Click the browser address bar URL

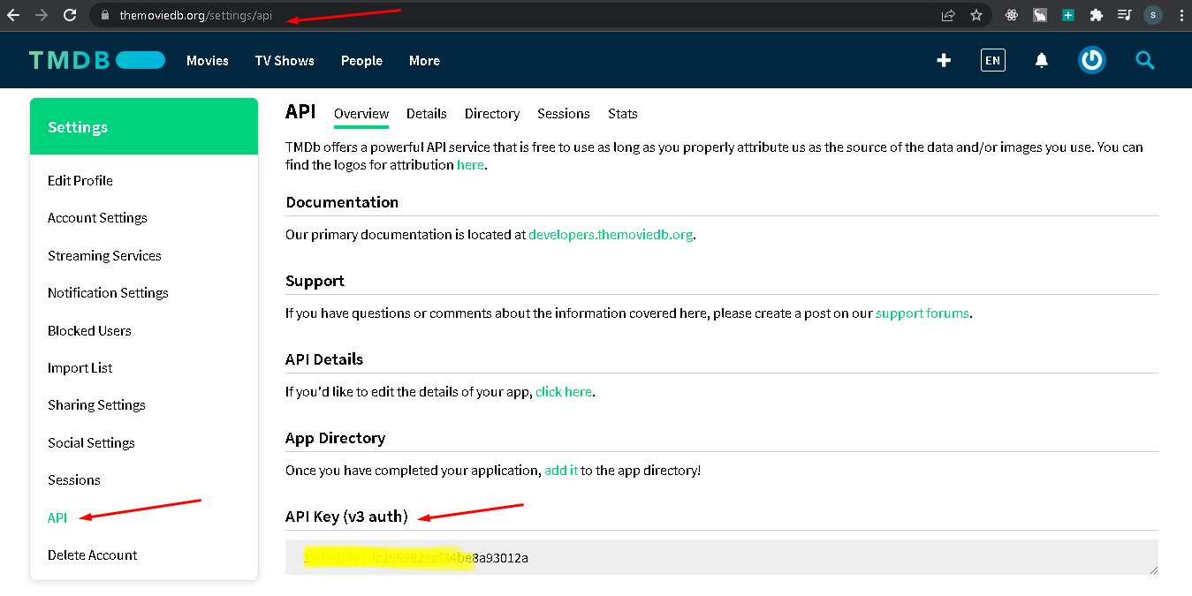[x=196, y=15]
